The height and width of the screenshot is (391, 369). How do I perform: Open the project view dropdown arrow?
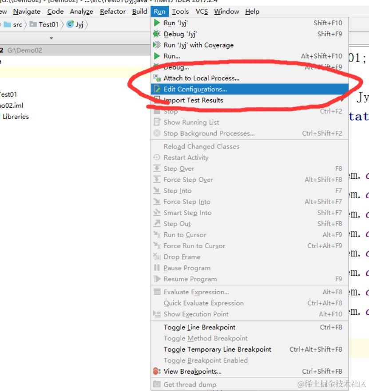(51, 38)
